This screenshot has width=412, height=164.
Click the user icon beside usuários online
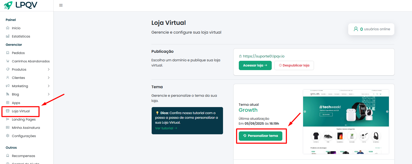coord(356,29)
